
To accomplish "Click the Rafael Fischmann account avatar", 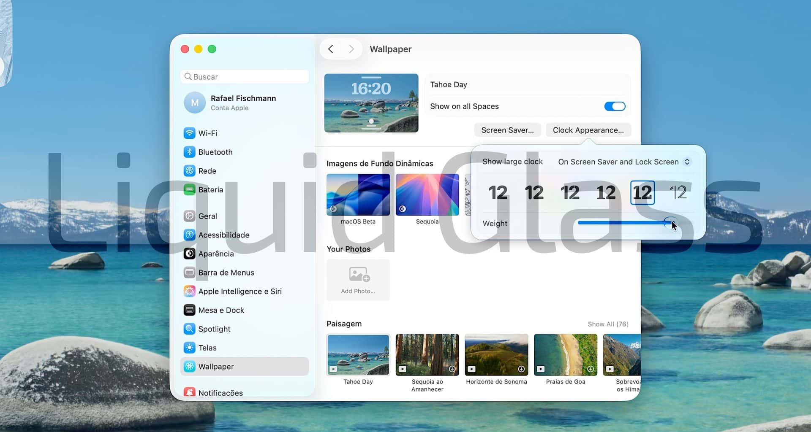I will pos(195,103).
